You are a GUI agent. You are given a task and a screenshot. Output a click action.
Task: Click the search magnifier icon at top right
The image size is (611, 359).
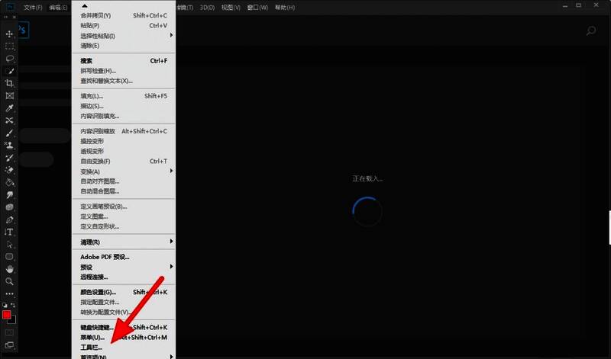click(x=590, y=31)
